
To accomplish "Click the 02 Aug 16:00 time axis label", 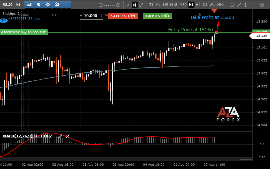I will (63, 165).
